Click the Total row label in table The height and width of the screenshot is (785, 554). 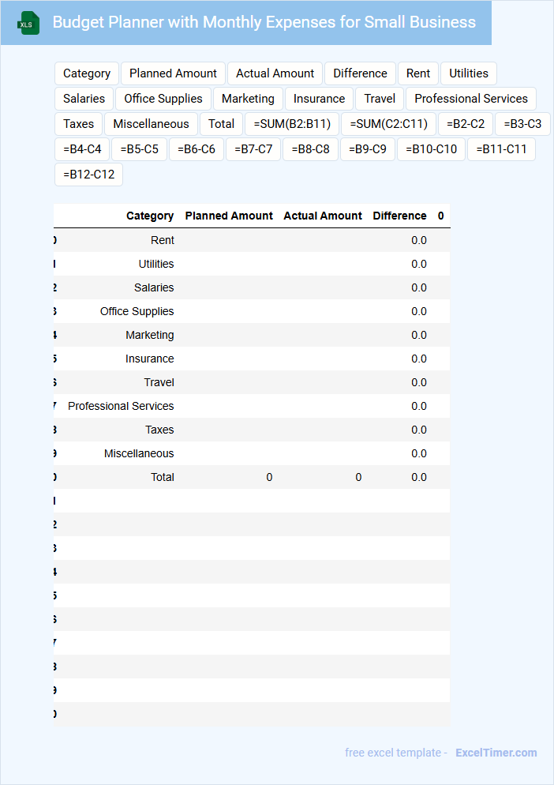tap(162, 477)
